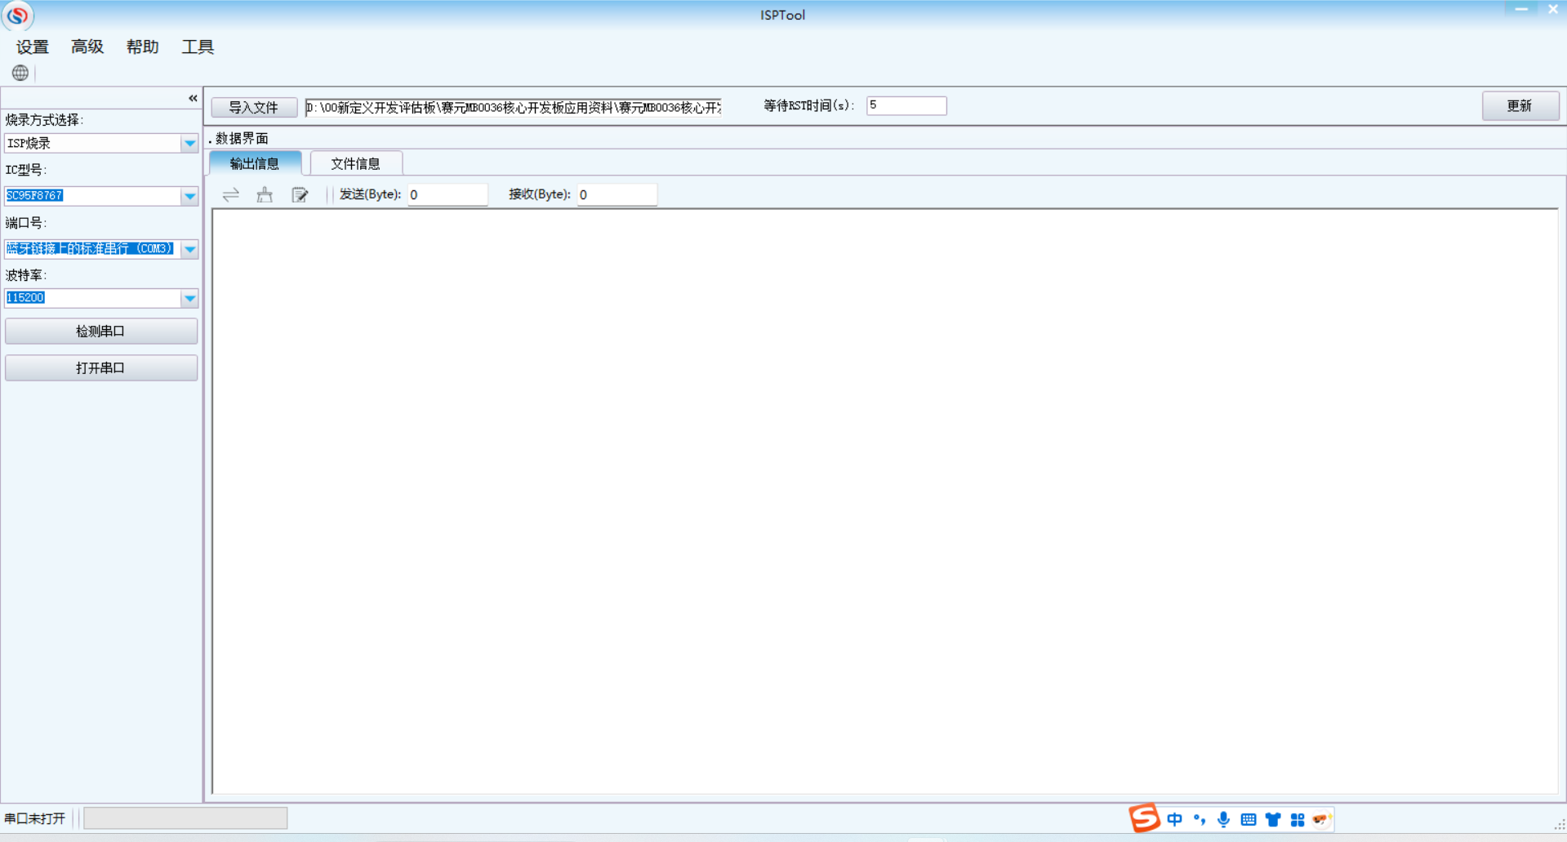Toggle the 中 Chinese input mode icon
The image size is (1567, 842).
pos(1174,819)
